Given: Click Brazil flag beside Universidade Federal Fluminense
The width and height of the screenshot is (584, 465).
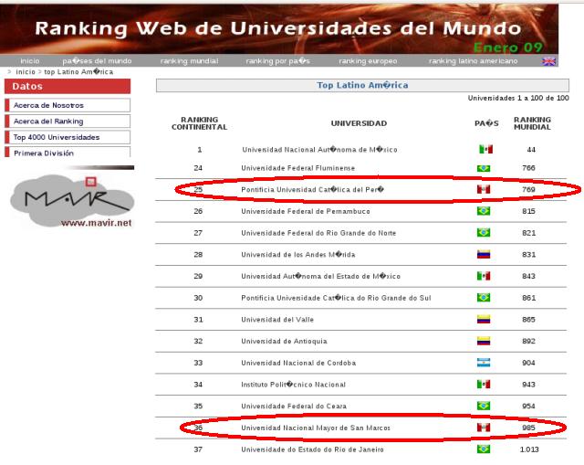Looking at the screenshot, I should pyautogui.click(x=484, y=168).
